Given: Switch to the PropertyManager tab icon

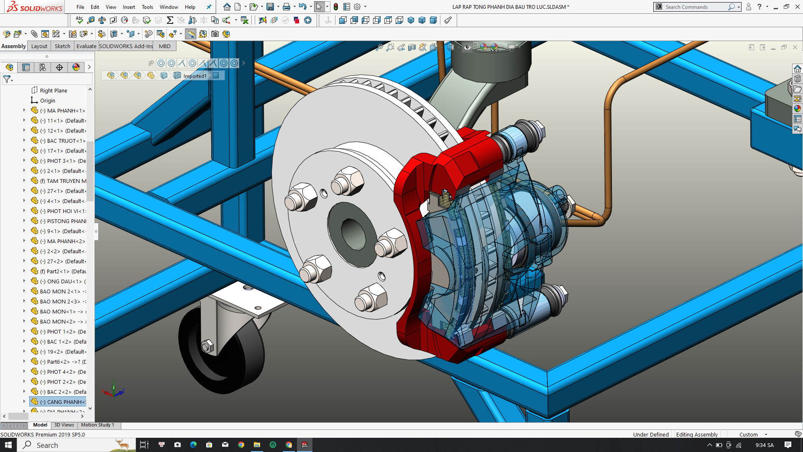Looking at the screenshot, I should tap(26, 67).
